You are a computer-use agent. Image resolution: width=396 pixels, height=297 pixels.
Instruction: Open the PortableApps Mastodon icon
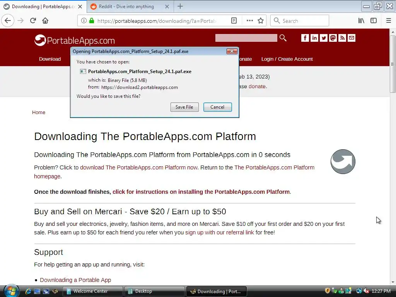click(333, 38)
